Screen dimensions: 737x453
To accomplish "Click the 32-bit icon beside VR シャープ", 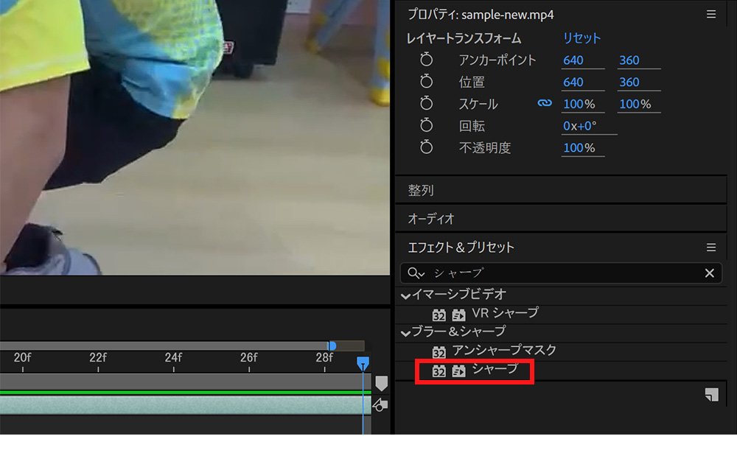I will [439, 315].
